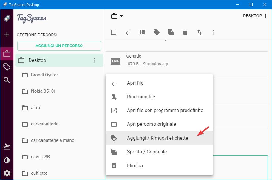Image resolution: width=272 pixels, height=180 pixels.
Task: Click the tag icon in the toolbar
Action: 157,32
